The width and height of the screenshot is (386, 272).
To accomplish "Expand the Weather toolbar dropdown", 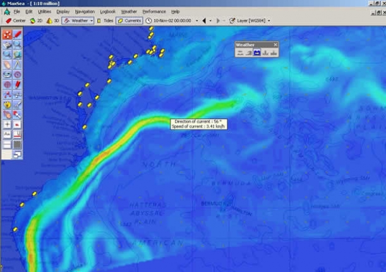I will (x=91, y=21).
